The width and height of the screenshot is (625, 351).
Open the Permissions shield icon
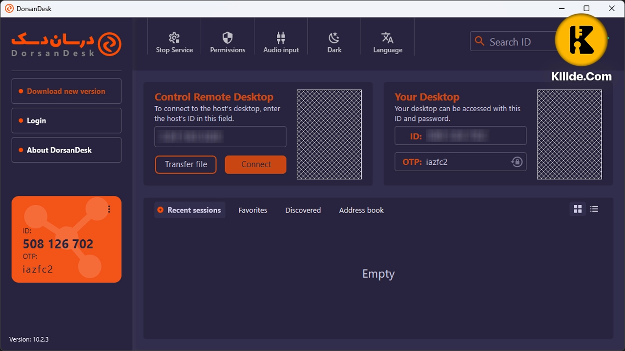(x=228, y=38)
